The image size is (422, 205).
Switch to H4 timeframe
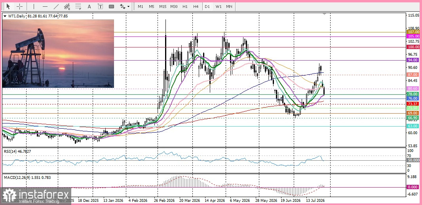[196, 6]
